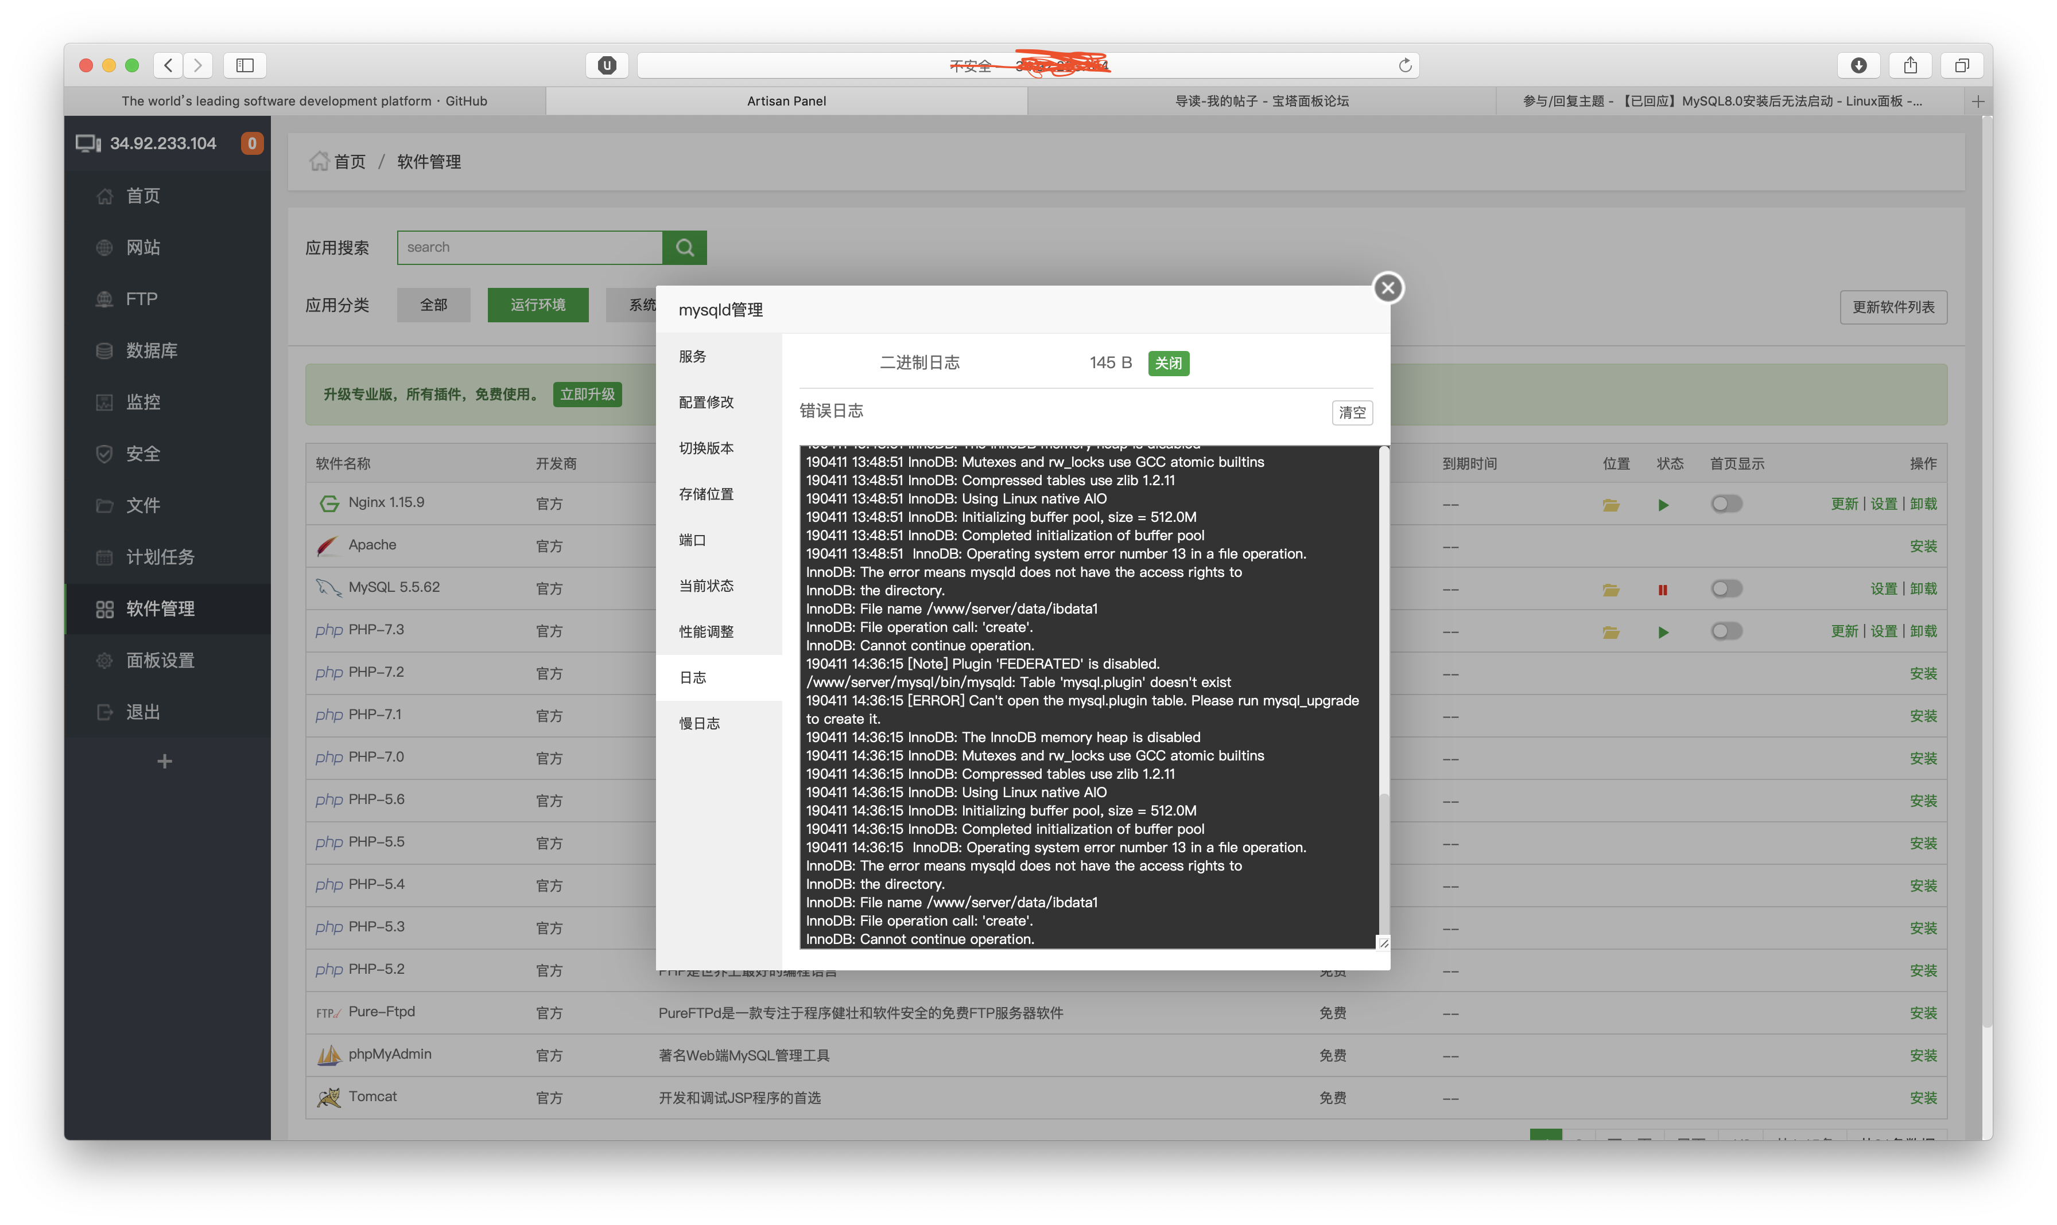Toggle MySQL home page display switch
This screenshot has width=2057, height=1225.
coord(1726,588)
